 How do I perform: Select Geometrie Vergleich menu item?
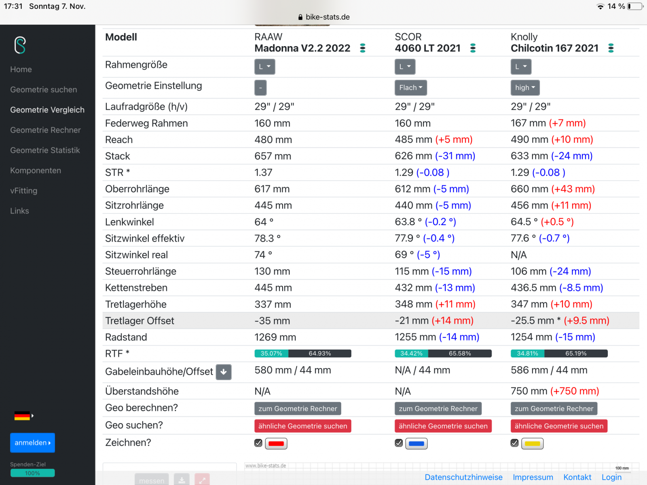47,110
